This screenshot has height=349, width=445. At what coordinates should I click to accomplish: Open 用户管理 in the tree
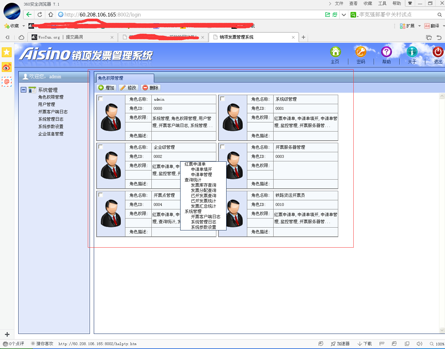(x=47, y=105)
